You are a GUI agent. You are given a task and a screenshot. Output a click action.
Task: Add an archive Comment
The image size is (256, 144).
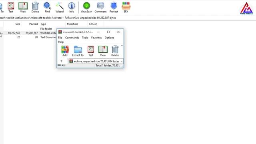[100, 7]
